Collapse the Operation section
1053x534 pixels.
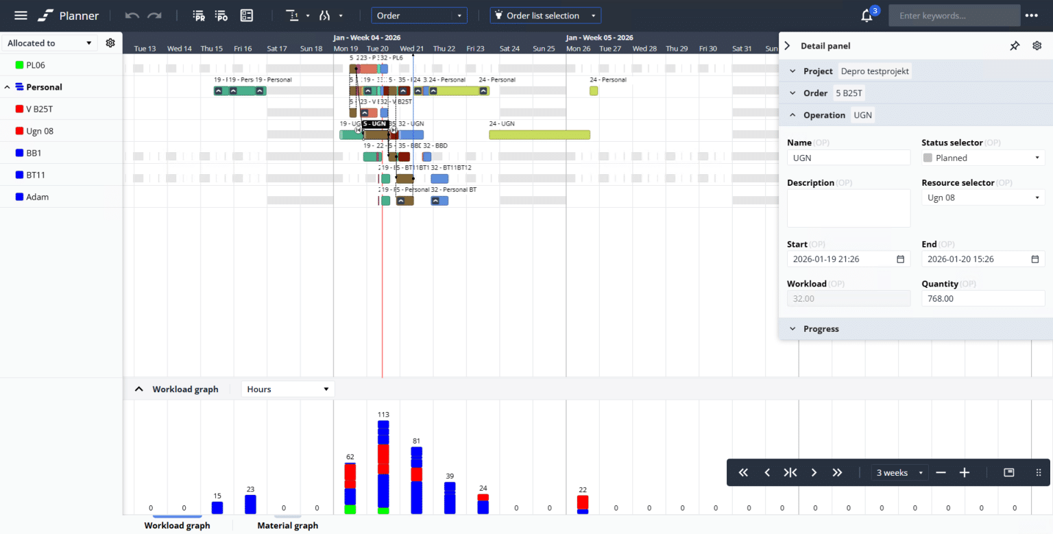click(x=793, y=115)
